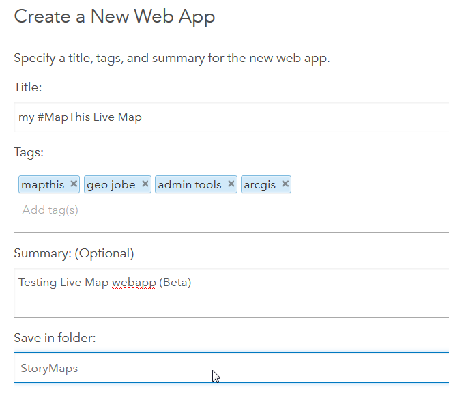Viewport: 449px width, 398px height.
Task: Remove the mapthis tag
Action: point(74,184)
